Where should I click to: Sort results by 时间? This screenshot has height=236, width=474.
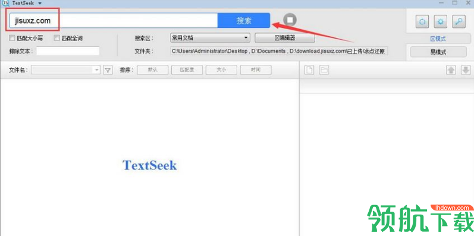tap(256, 70)
